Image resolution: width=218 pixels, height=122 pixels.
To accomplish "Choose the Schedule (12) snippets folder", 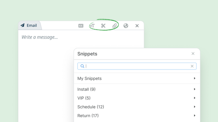I will pyautogui.click(x=137, y=107).
